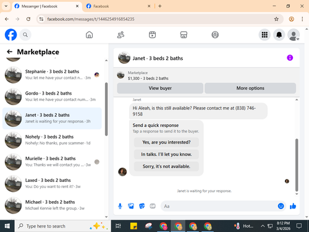The width and height of the screenshot is (309, 232).
Task: Open Windows Start menu
Action: 7,226
